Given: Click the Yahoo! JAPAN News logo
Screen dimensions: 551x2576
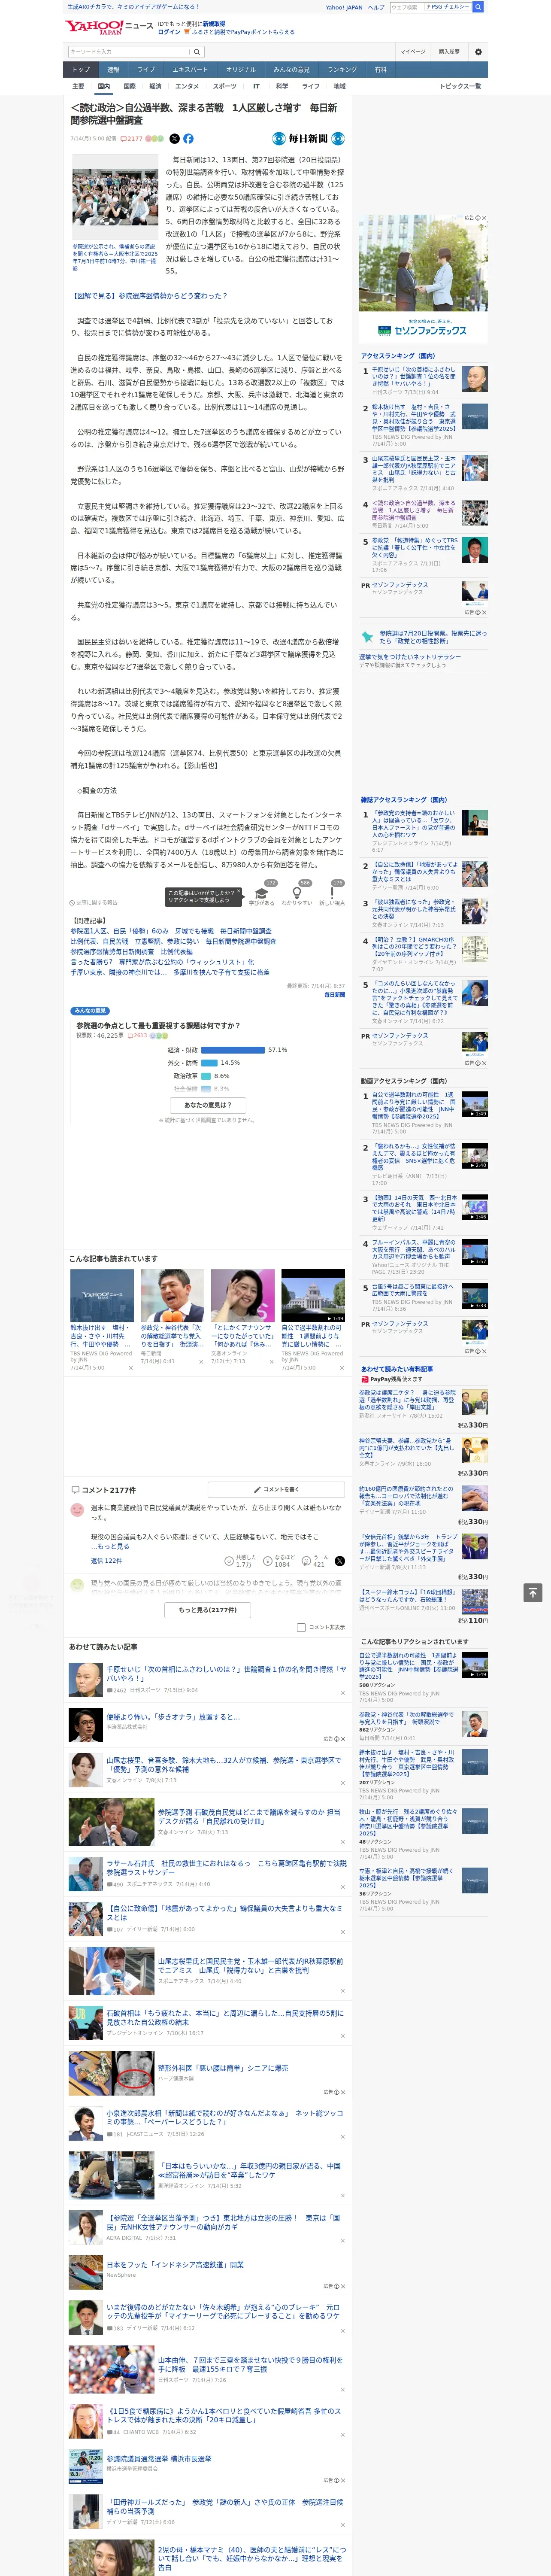Looking at the screenshot, I should (108, 27).
